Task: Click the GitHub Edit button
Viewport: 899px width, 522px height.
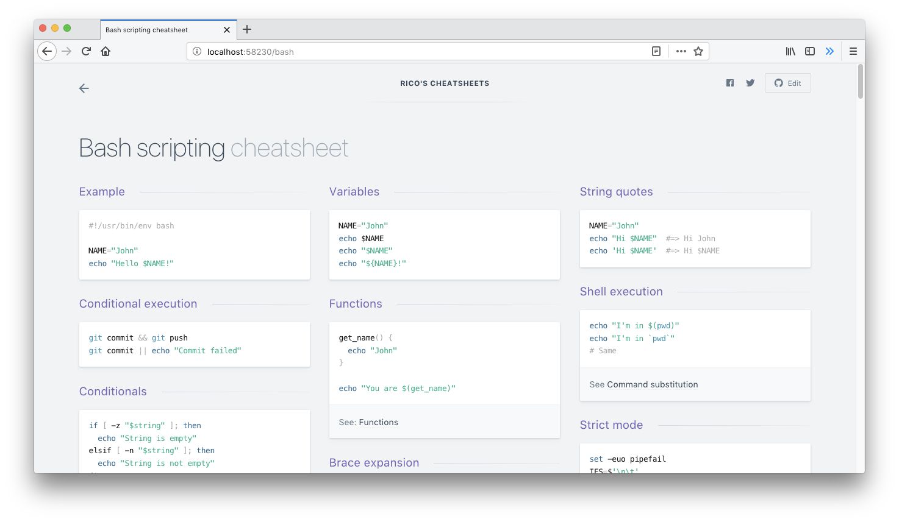Action: (787, 82)
